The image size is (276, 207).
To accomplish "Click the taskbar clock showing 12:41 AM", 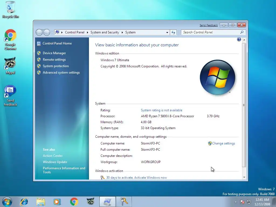I will 262,202.
